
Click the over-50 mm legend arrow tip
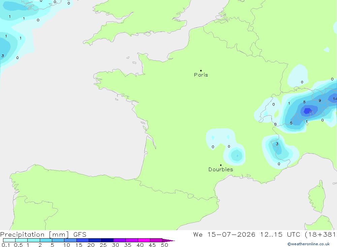(168, 241)
